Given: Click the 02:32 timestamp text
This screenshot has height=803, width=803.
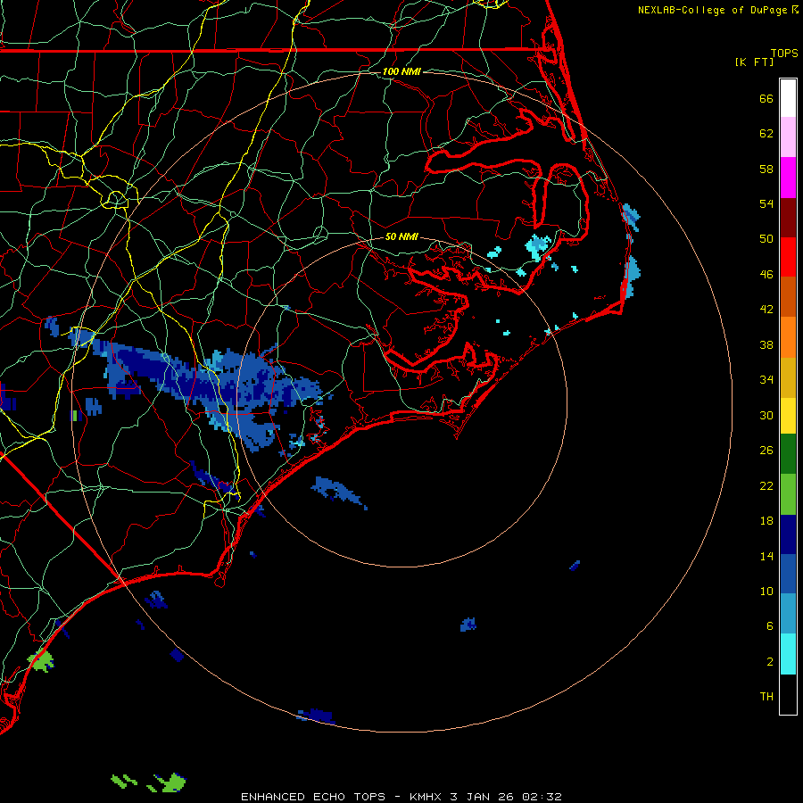Looking at the screenshot, I should pyautogui.click(x=542, y=797).
